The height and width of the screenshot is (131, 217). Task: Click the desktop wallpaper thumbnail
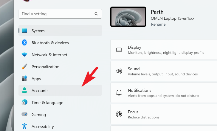point(128,17)
